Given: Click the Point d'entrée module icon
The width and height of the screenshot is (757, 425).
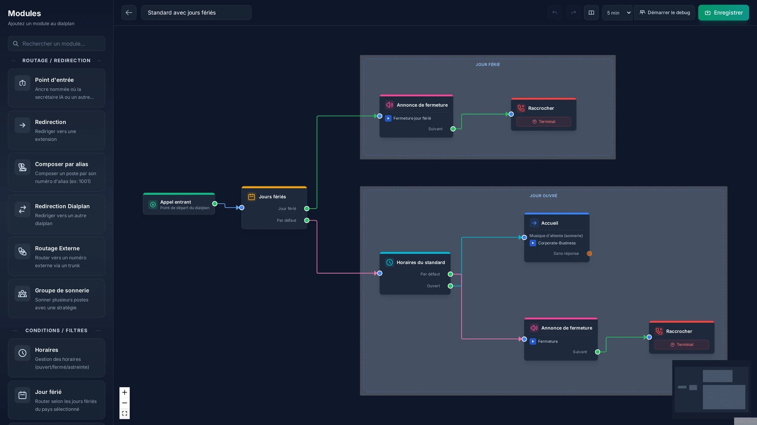Looking at the screenshot, I should click(22, 83).
